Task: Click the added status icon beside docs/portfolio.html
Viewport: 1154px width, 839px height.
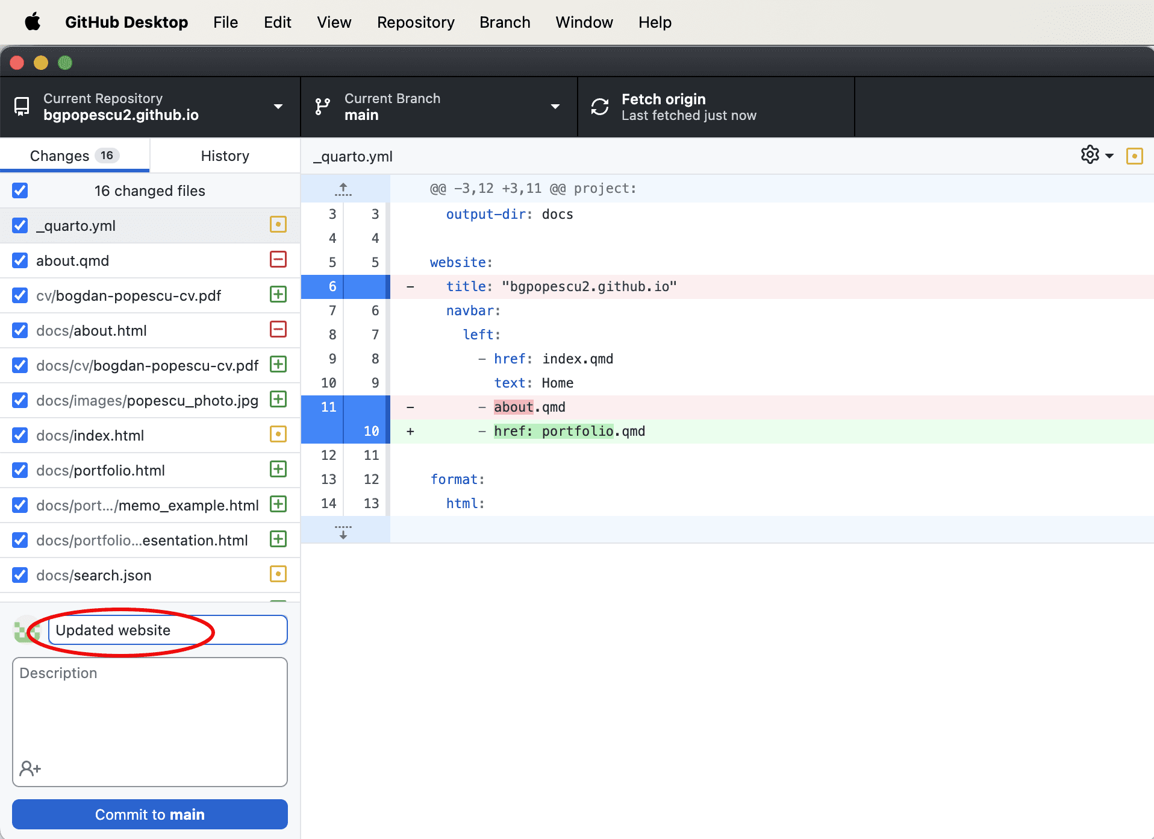Action: [x=278, y=470]
